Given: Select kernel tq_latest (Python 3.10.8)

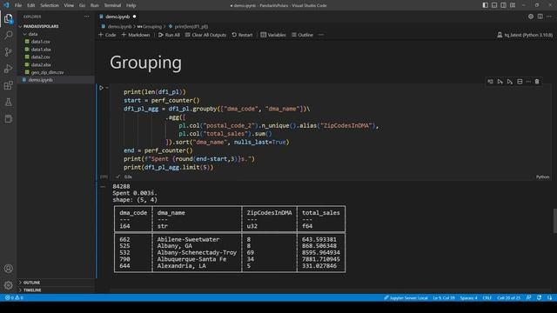Looking at the screenshot, I should pyautogui.click(x=525, y=35).
